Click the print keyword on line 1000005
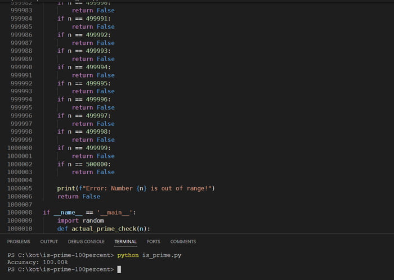Viewport: 394px width, 280px height. pyautogui.click(x=66, y=188)
